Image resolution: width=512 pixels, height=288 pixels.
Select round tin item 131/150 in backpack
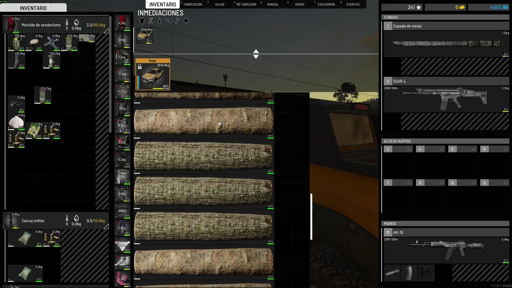point(34,42)
